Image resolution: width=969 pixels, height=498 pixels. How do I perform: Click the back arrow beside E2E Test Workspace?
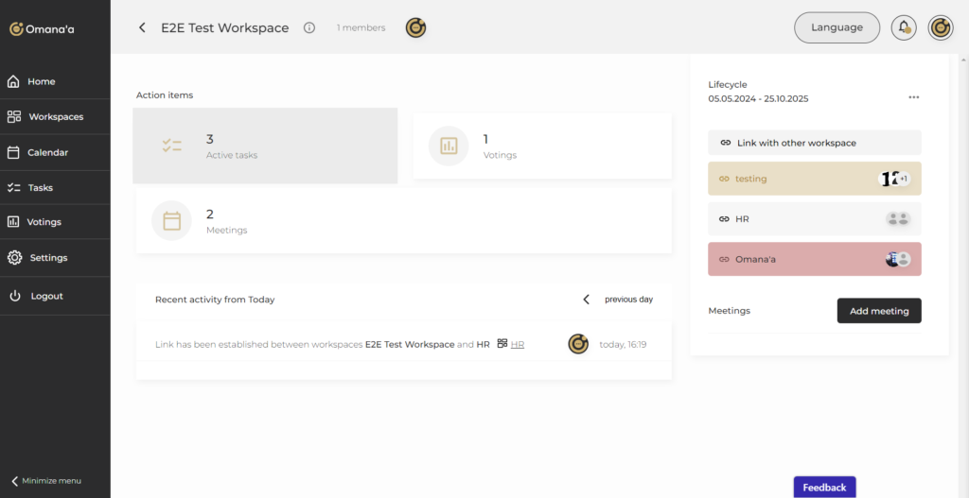142,28
